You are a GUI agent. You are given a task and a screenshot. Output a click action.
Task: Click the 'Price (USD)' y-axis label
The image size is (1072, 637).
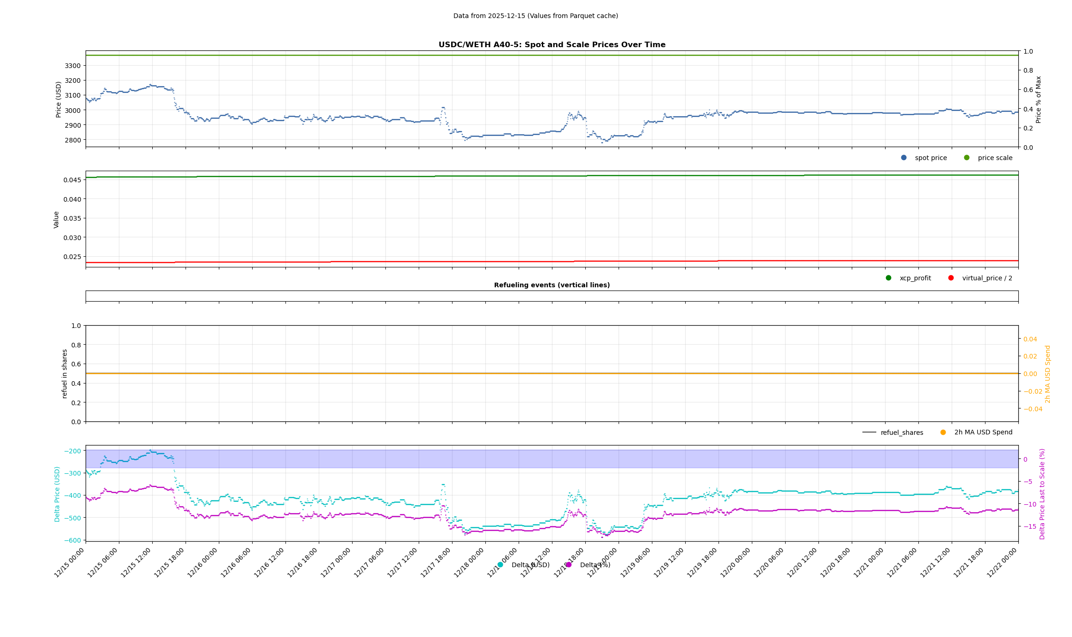pyautogui.click(x=59, y=99)
